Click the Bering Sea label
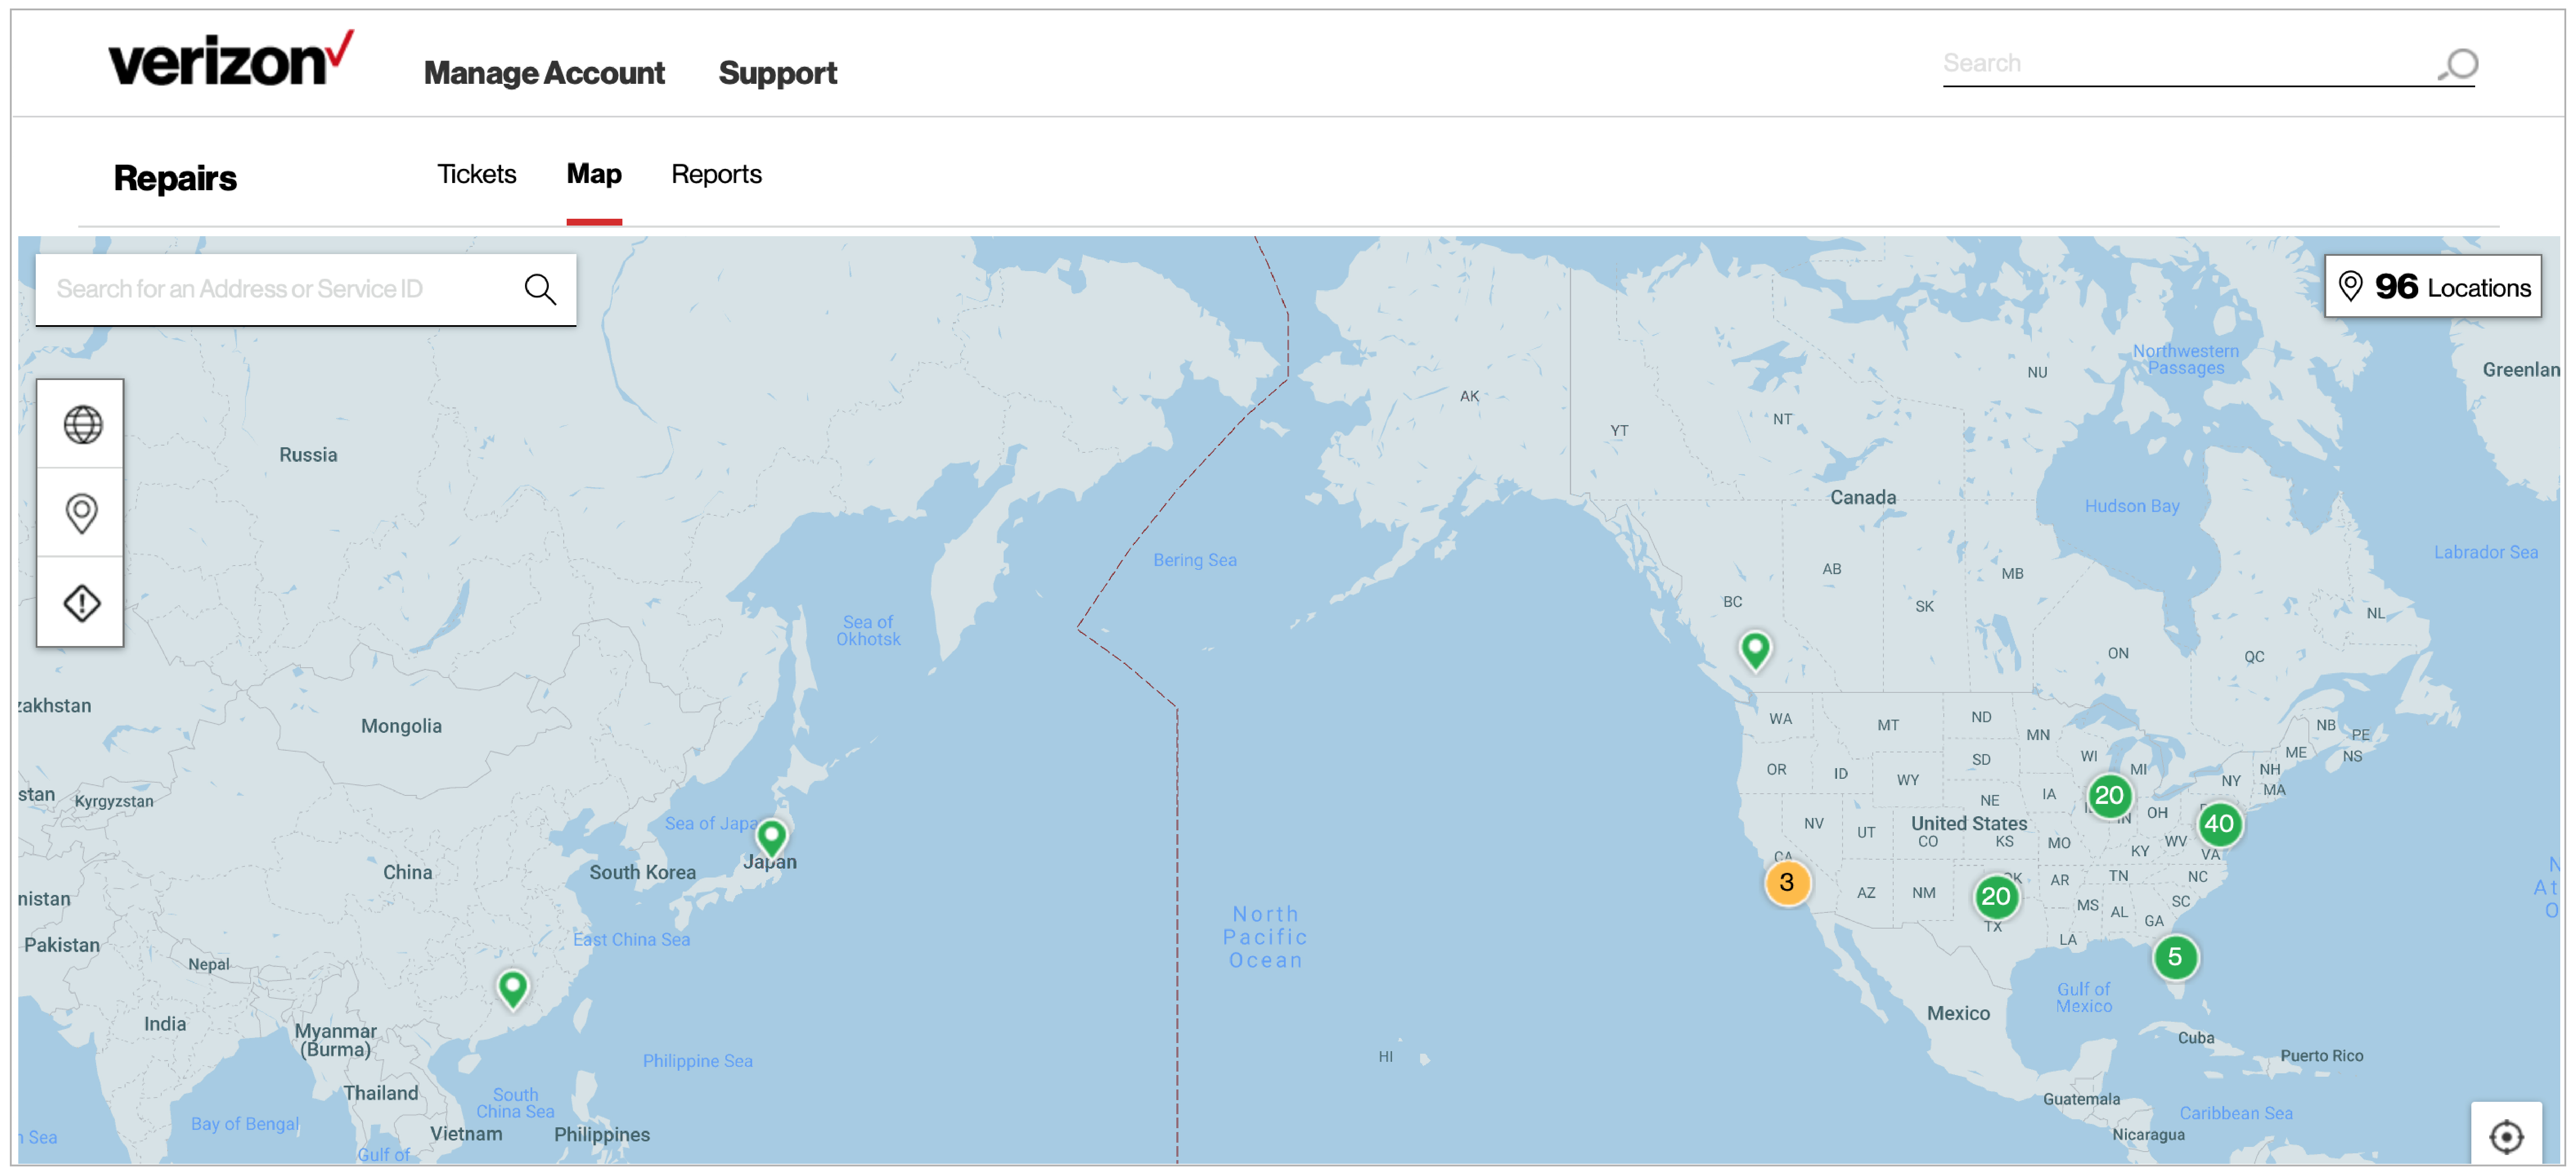Screen dimensions: 2576x1175 point(1194,560)
